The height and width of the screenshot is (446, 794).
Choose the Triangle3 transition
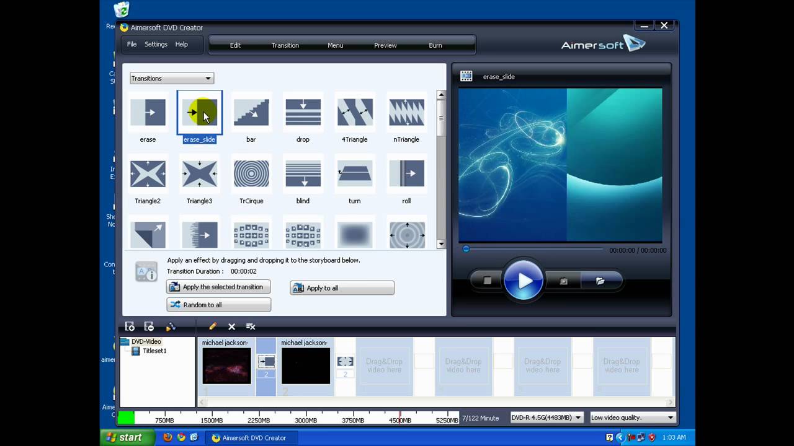(x=199, y=174)
